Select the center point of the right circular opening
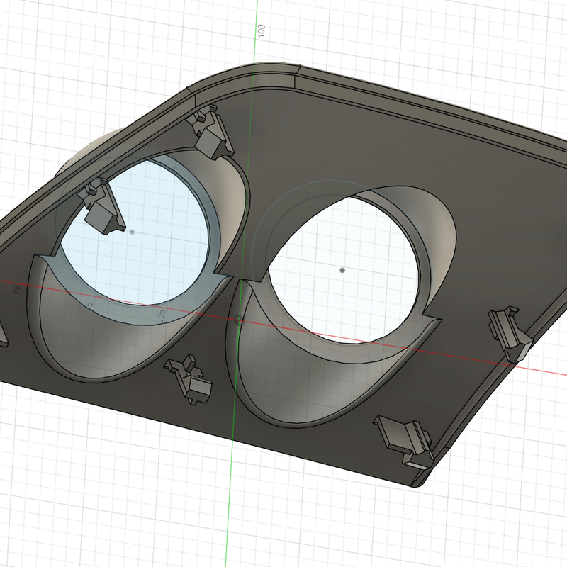Screen dimensions: 567x567 (342, 270)
